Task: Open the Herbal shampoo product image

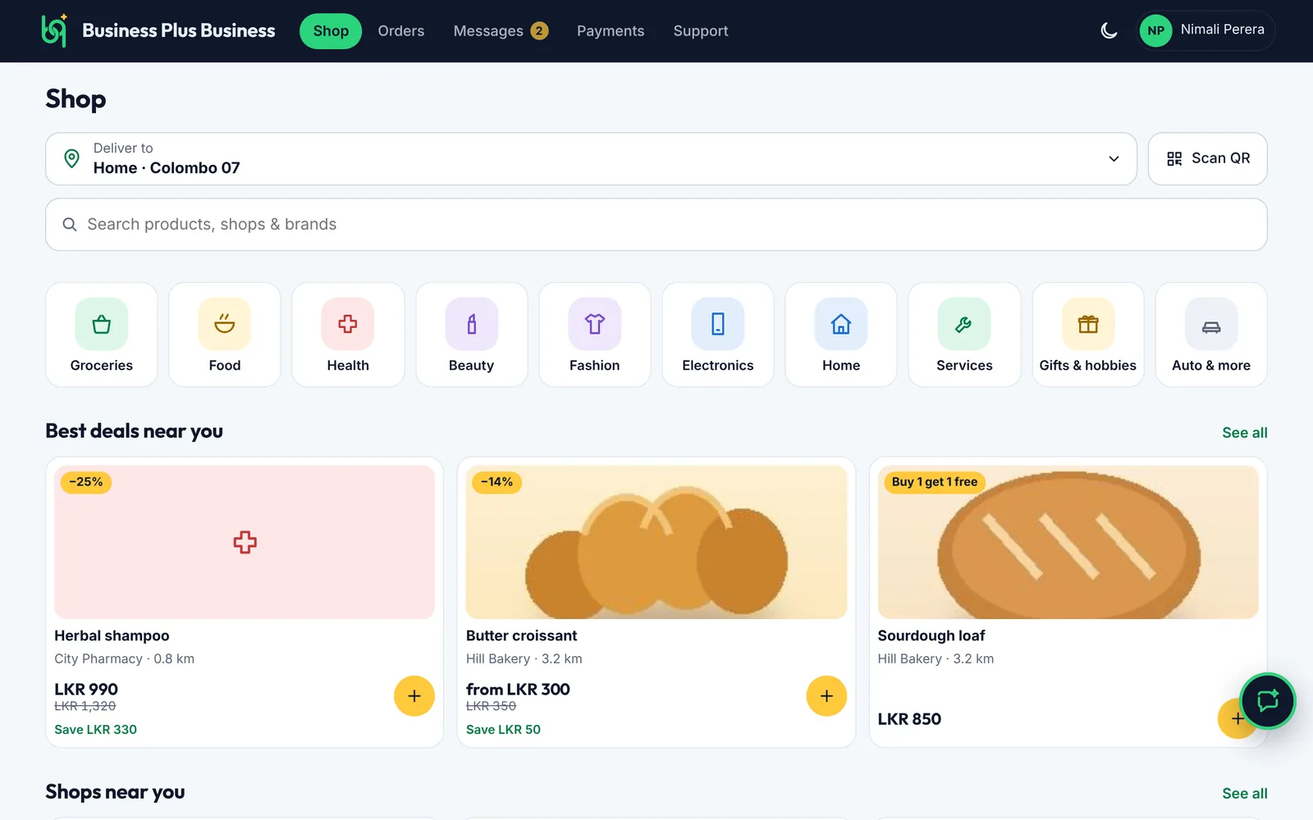Action: pos(245,542)
